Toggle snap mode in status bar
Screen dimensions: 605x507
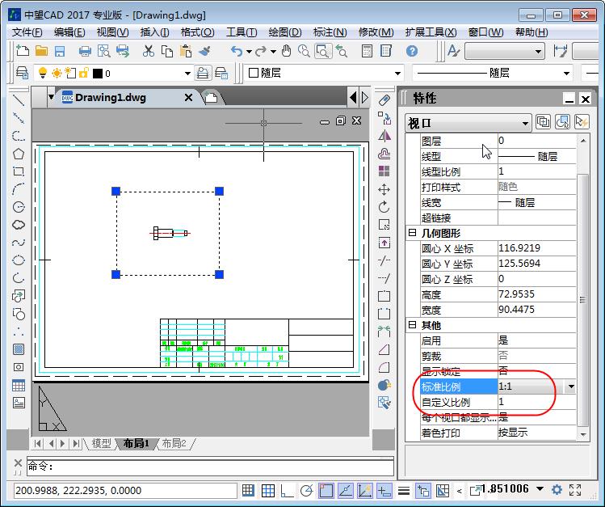point(248,490)
